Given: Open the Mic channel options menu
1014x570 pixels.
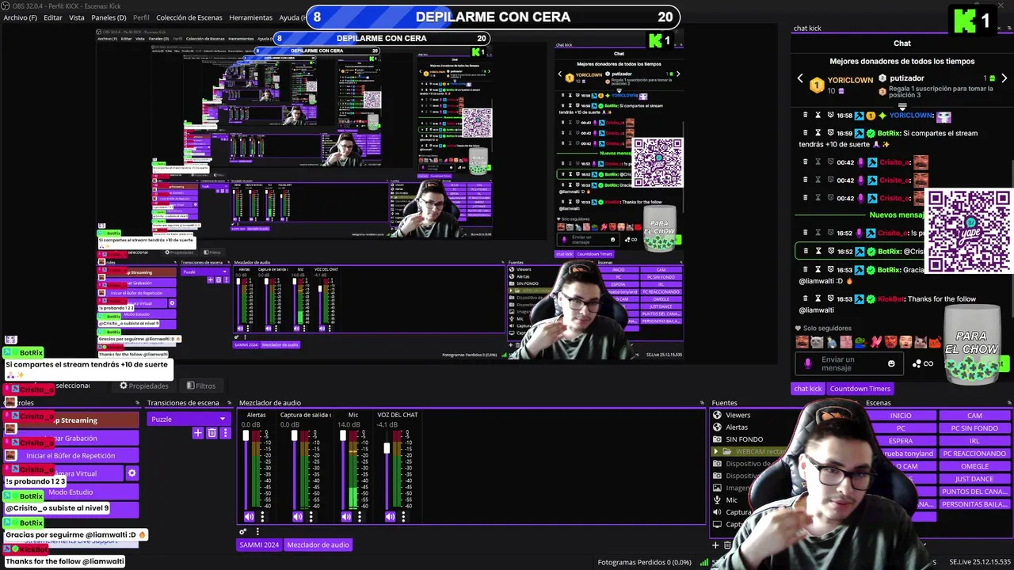Looking at the screenshot, I should click(359, 517).
